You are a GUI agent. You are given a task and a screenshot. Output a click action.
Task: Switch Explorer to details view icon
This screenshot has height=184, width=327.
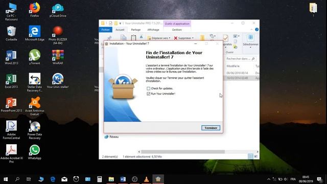click(x=251, y=156)
